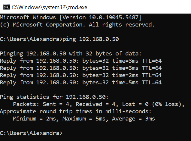Click the Approximate round trip times line
Viewport: 191px width, 141px height.
75,111
